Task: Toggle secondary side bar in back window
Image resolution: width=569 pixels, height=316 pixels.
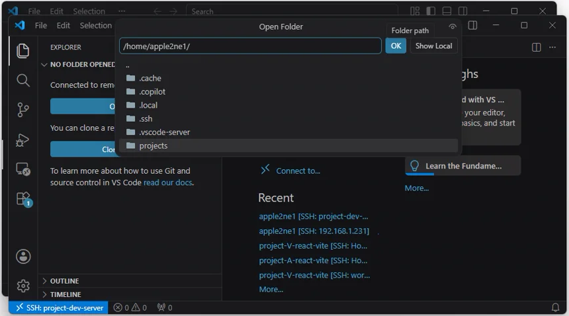Action: (462, 11)
